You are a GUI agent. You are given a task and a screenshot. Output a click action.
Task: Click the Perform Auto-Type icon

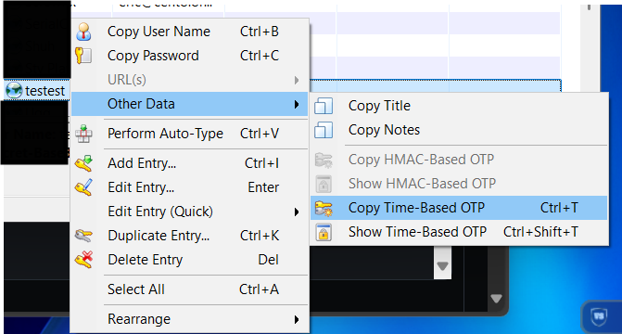pyautogui.click(x=83, y=134)
